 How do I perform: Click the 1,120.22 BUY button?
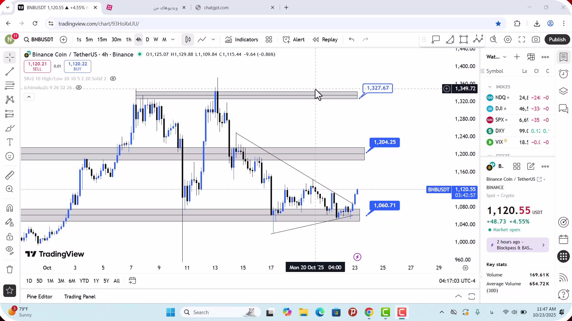(77, 66)
